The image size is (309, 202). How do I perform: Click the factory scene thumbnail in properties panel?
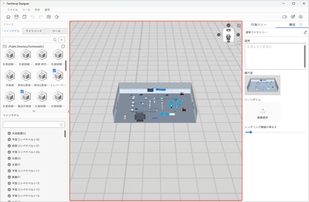click(x=262, y=85)
